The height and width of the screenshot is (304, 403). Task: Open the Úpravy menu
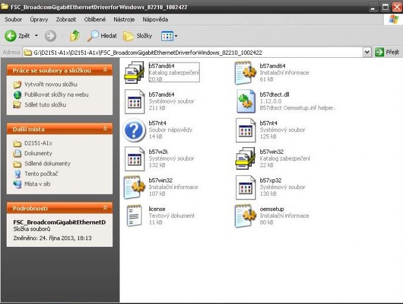point(39,19)
